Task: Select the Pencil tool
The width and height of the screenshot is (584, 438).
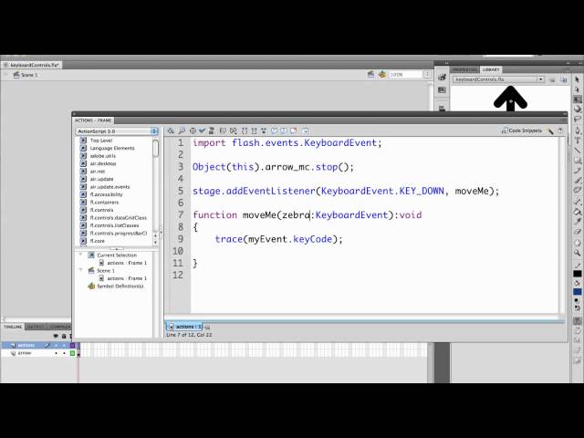Action: 578,171
